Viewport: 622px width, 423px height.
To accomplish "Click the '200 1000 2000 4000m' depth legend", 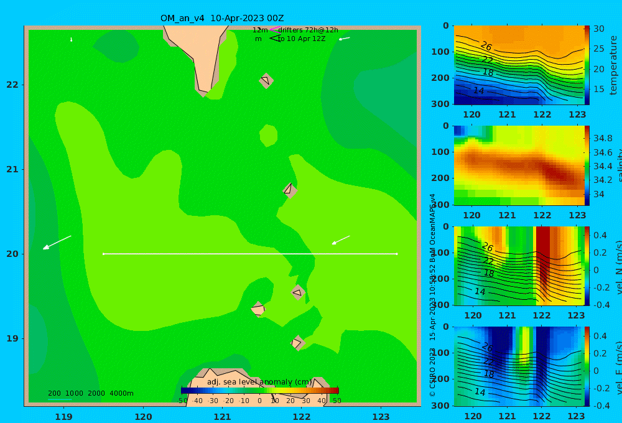I will point(91,393).
